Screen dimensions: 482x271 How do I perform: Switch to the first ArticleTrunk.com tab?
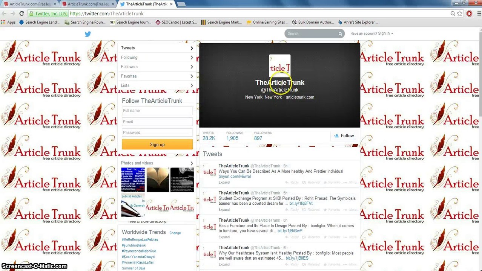pyautogui.click(x=29, y=4)
